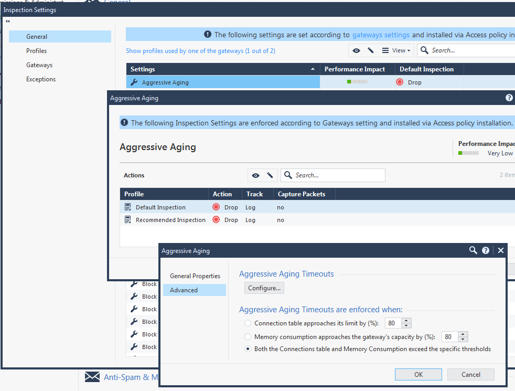The width and height of the screenshot is (515, 391).
Task: Decrease the memory consumption percentage value
Action: (463, 340)
